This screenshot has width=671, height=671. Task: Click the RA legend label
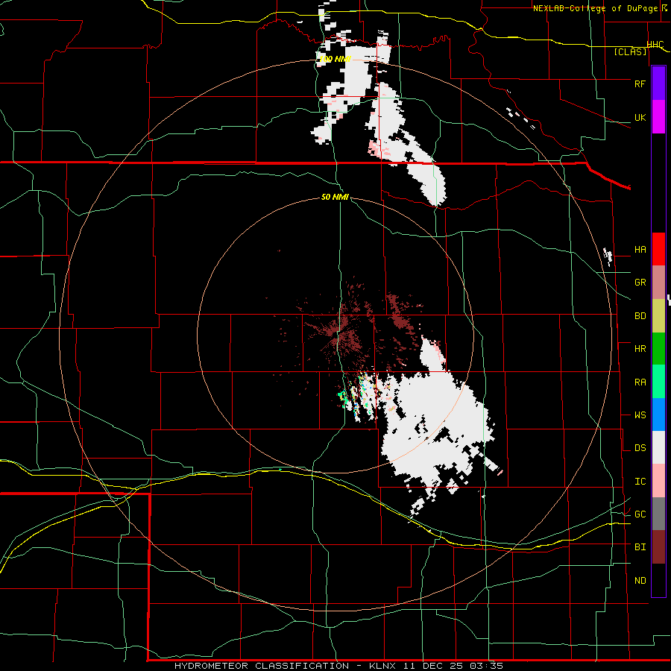[x=640, y=382]
